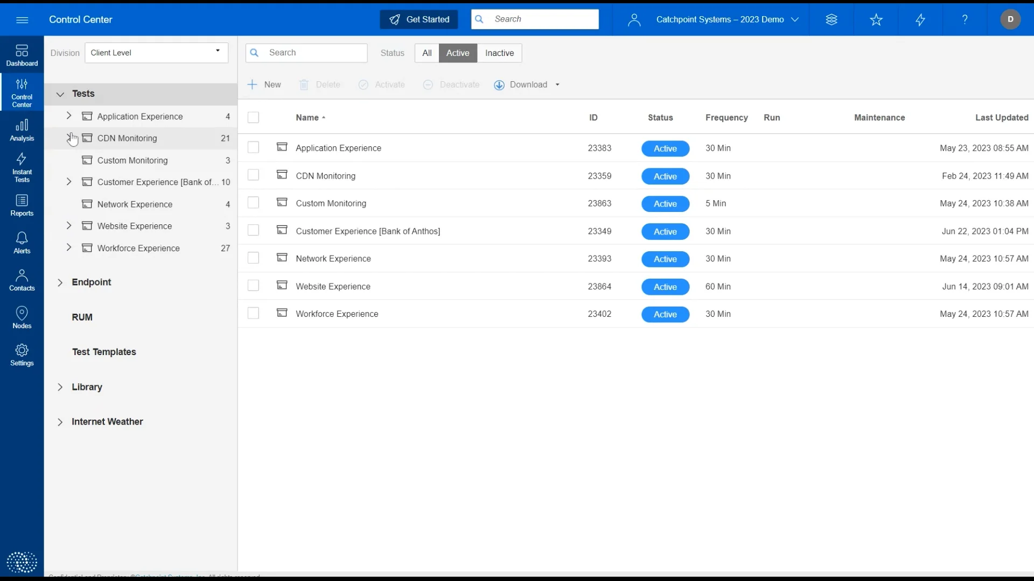This screenshot has height=581, width=1034.
Task: Go to Dashboard in sidebar
Action: pos(22,55)
